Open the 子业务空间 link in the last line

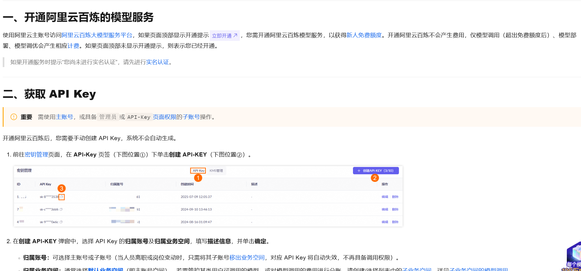click(417, 269)
